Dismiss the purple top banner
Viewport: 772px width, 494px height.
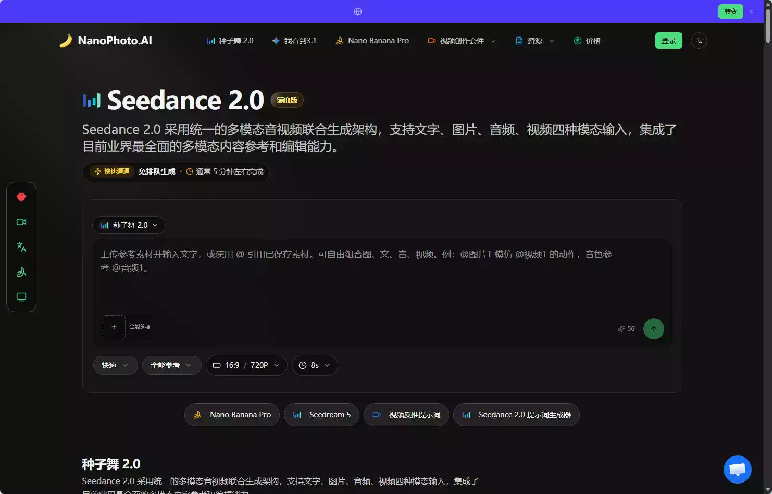(x=751, y=11)
